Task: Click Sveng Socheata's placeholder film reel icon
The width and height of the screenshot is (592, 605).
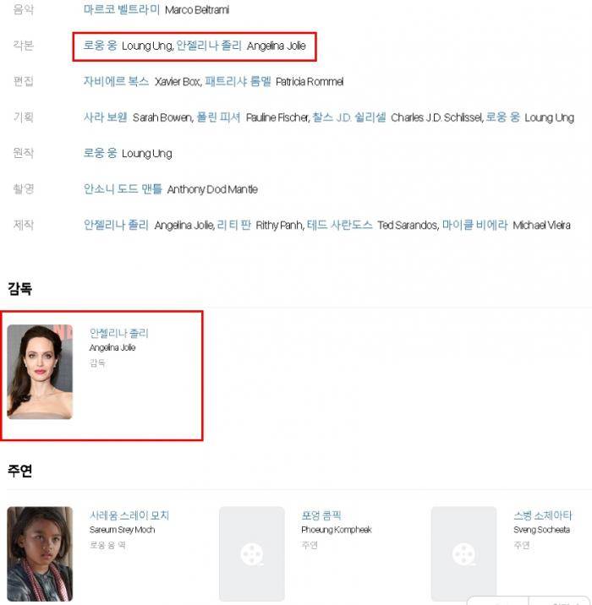Action: click(463, 554)
